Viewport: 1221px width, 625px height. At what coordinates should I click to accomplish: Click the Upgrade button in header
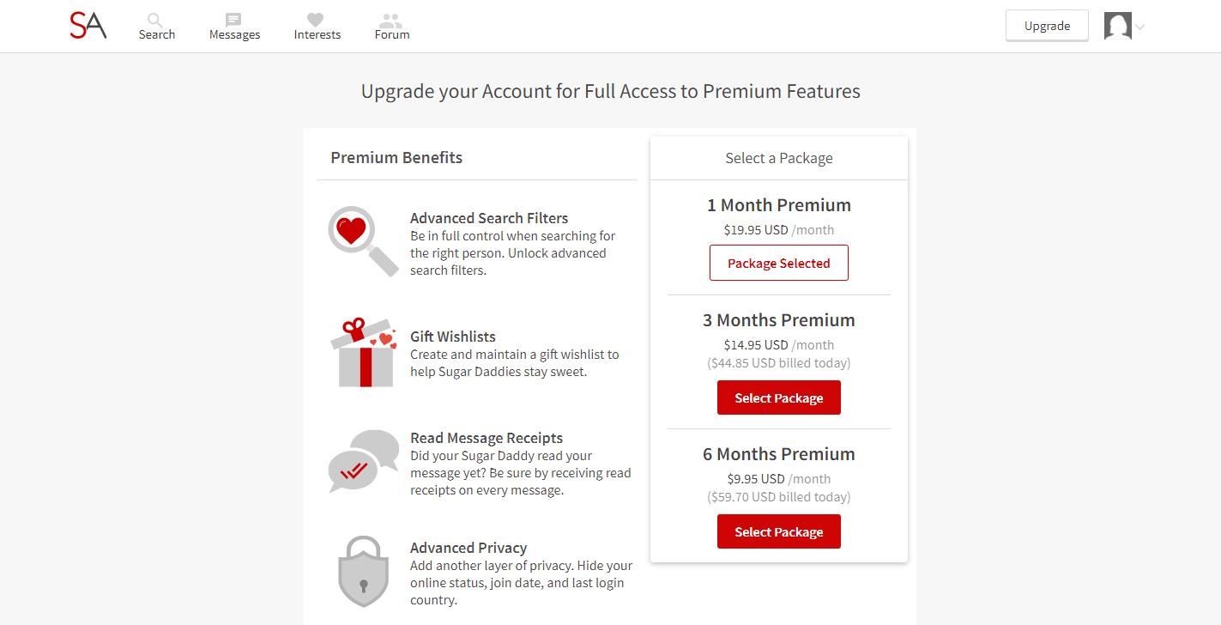1047,26
